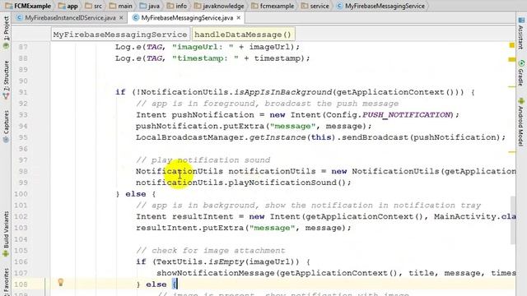Select the service breadcrumb package

coord(315,6)
